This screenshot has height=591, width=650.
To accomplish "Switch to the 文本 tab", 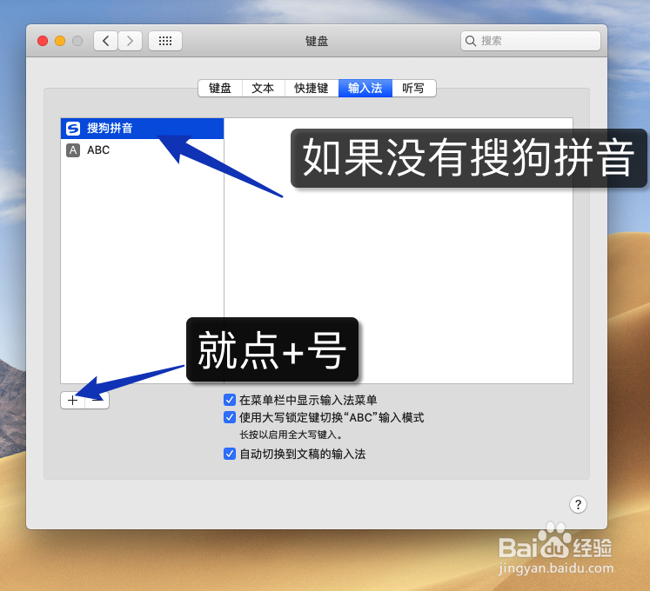I will (x=264, y=88).
